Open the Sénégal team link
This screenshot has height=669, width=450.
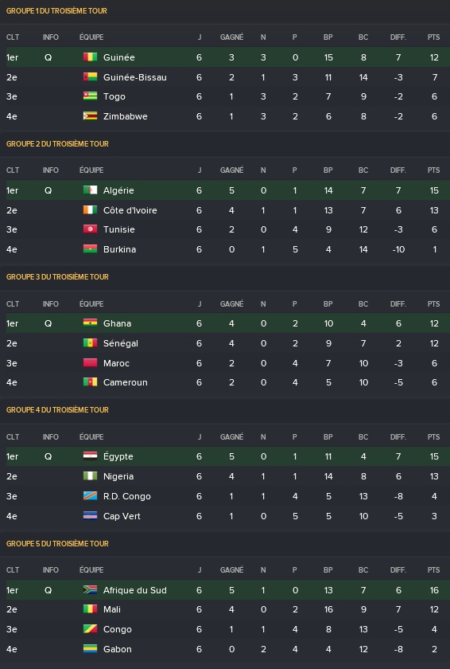tap(121, 343)
